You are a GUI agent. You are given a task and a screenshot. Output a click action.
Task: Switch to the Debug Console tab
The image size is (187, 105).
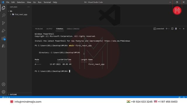click(x=73, y=29)
